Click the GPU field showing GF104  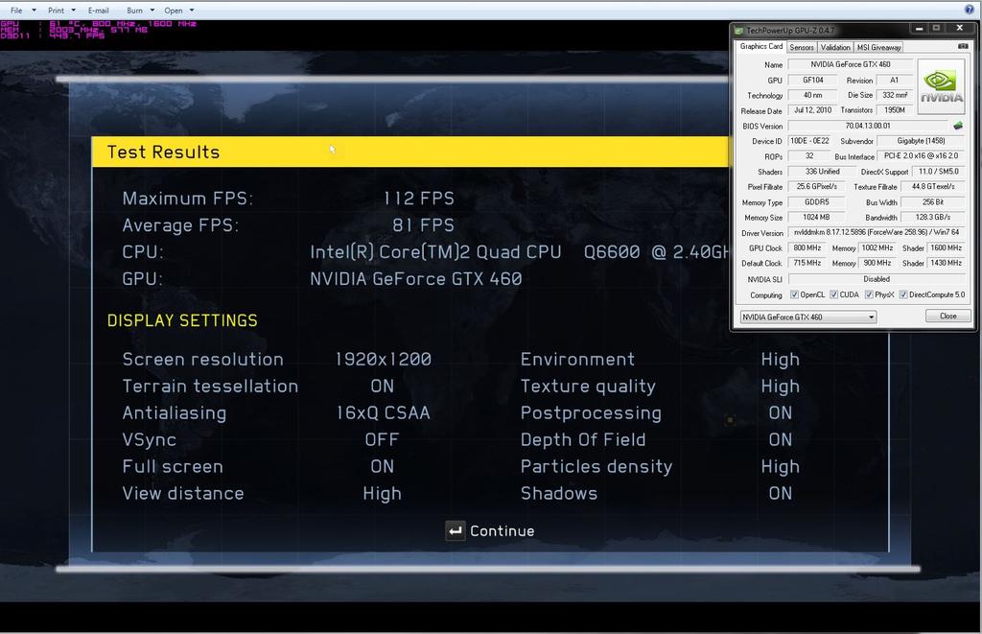click(x=812, y=80)
